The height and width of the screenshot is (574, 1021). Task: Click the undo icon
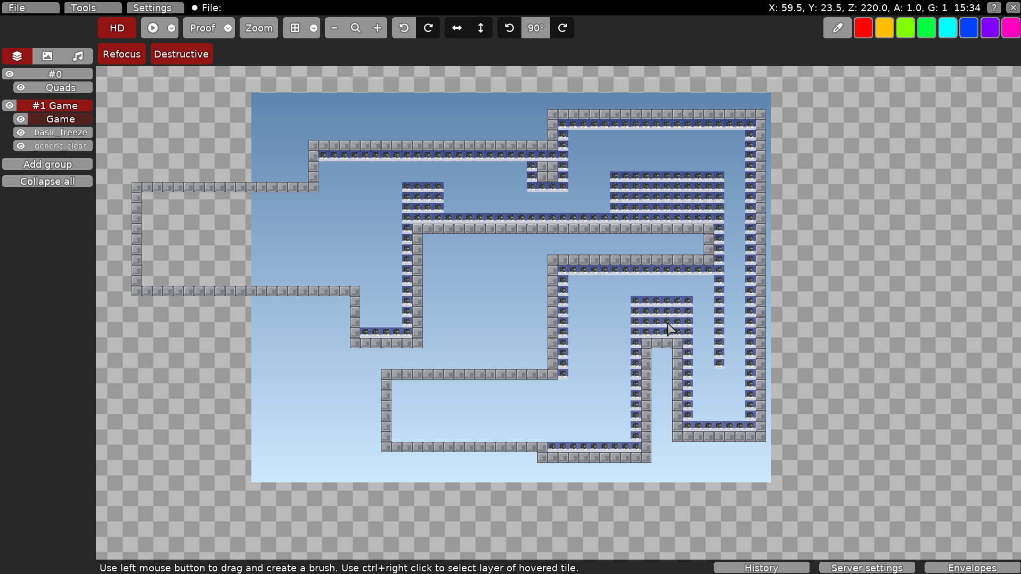click(404, 28)
